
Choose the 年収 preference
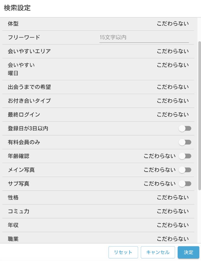(x=173, y=225)
